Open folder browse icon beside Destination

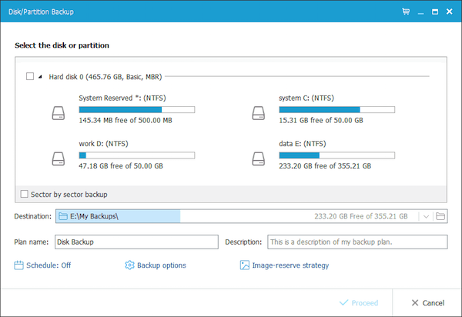[x=440, y=216]
